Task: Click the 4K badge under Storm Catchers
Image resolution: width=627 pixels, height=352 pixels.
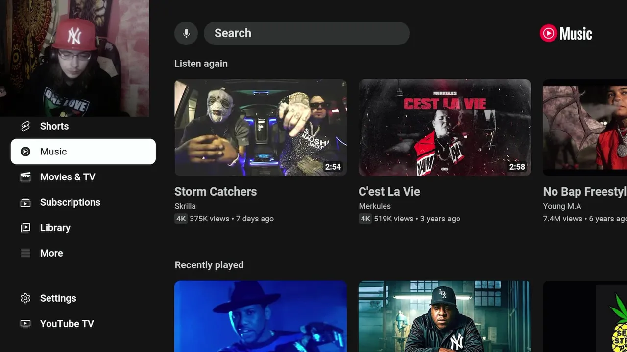Action: 181,219
